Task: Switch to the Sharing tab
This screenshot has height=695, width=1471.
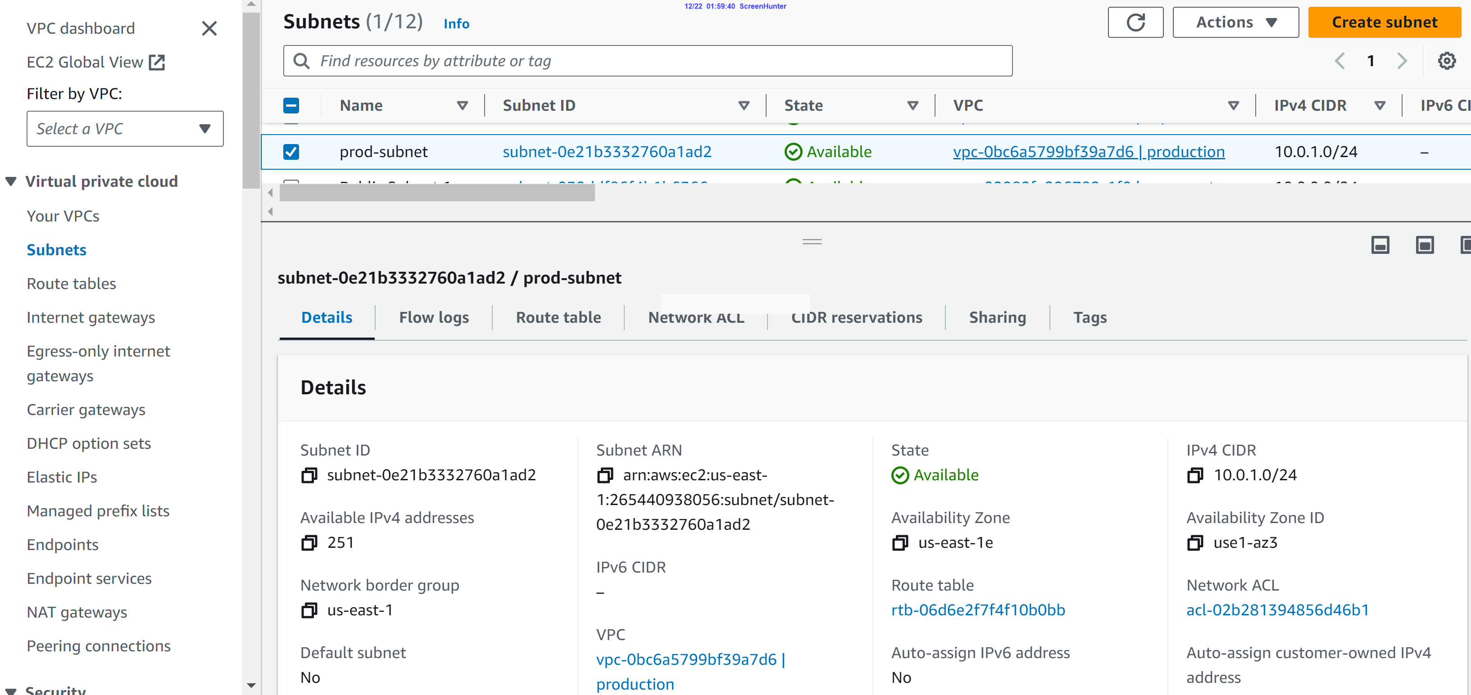Action: [x=997, y=317]
